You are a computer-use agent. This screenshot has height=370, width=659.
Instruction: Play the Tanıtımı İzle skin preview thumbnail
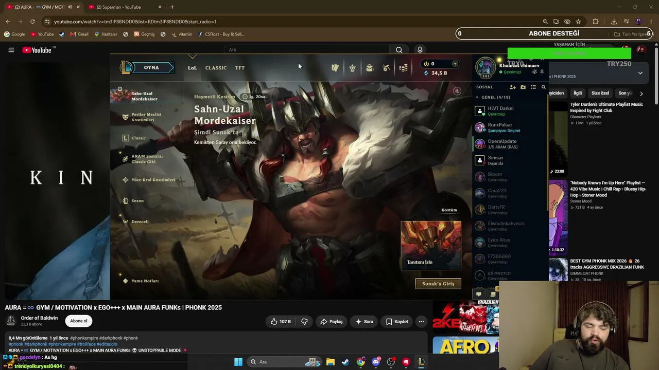click(x=431, y=245)
